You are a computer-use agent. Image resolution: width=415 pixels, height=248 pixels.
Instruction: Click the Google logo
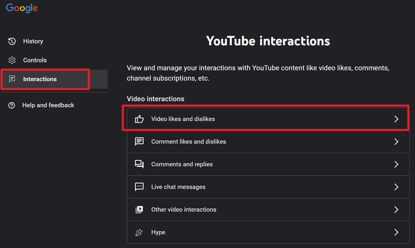click(x=22, y=8)
